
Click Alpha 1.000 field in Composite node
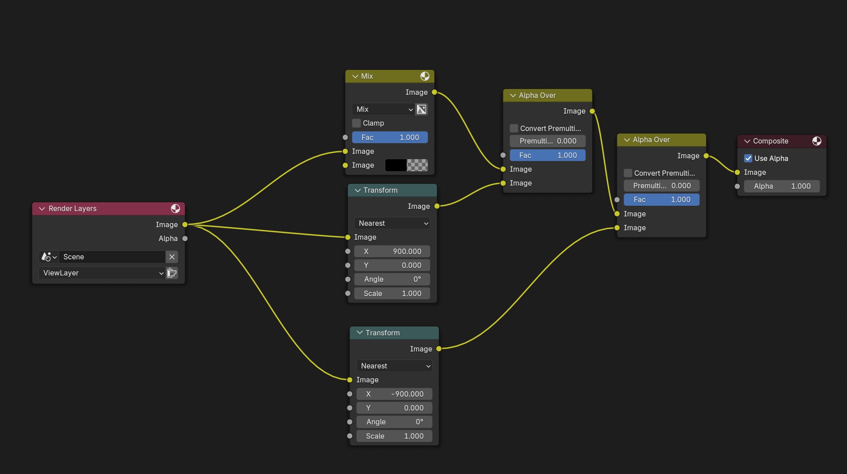pos(782,186)
